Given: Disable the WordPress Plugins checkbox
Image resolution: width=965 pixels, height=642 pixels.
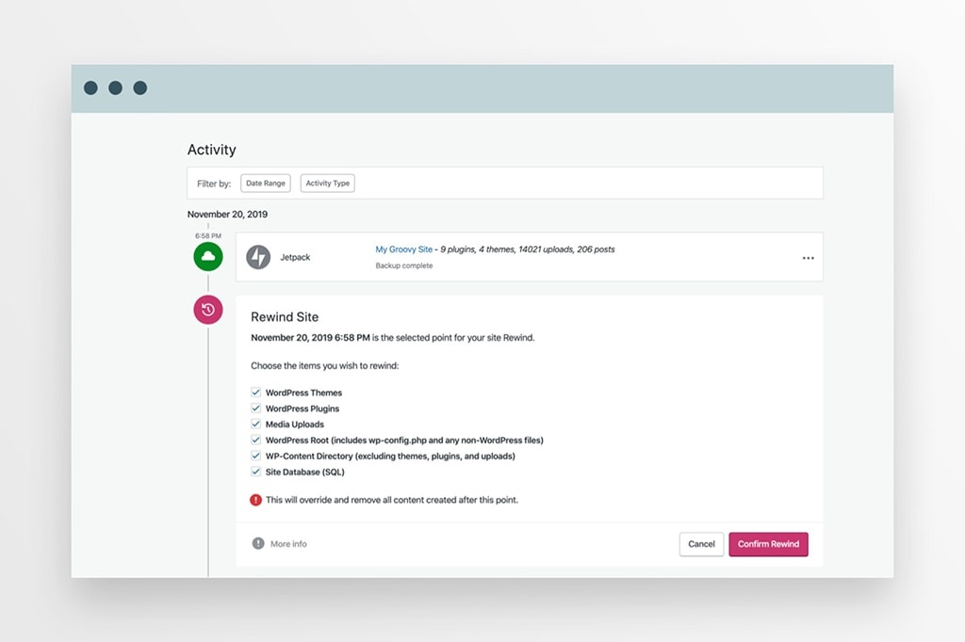Looking at the screenshot, I should [x=255, y=409].
